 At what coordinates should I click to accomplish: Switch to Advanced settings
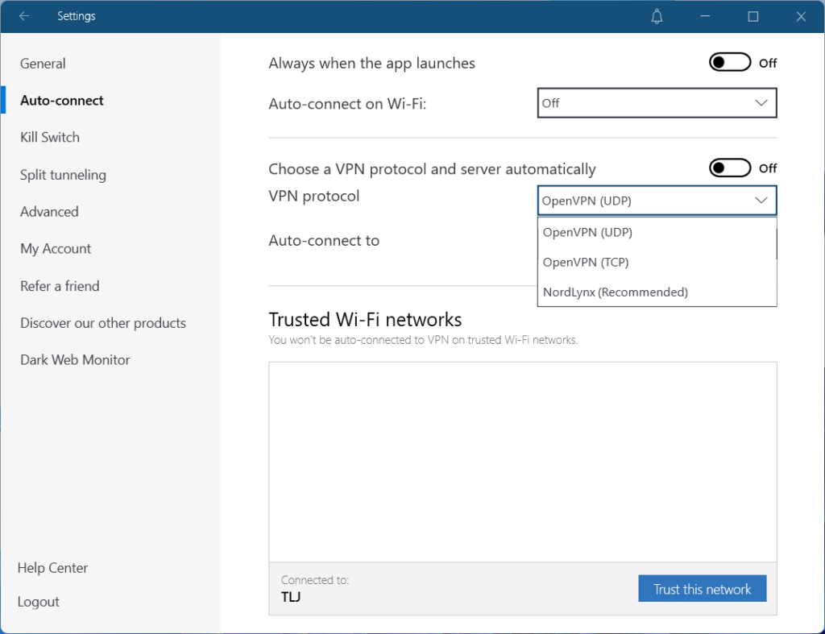click(x=49, y=212)
